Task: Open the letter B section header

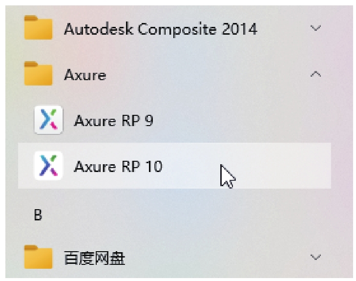Action: pos(38,215)
